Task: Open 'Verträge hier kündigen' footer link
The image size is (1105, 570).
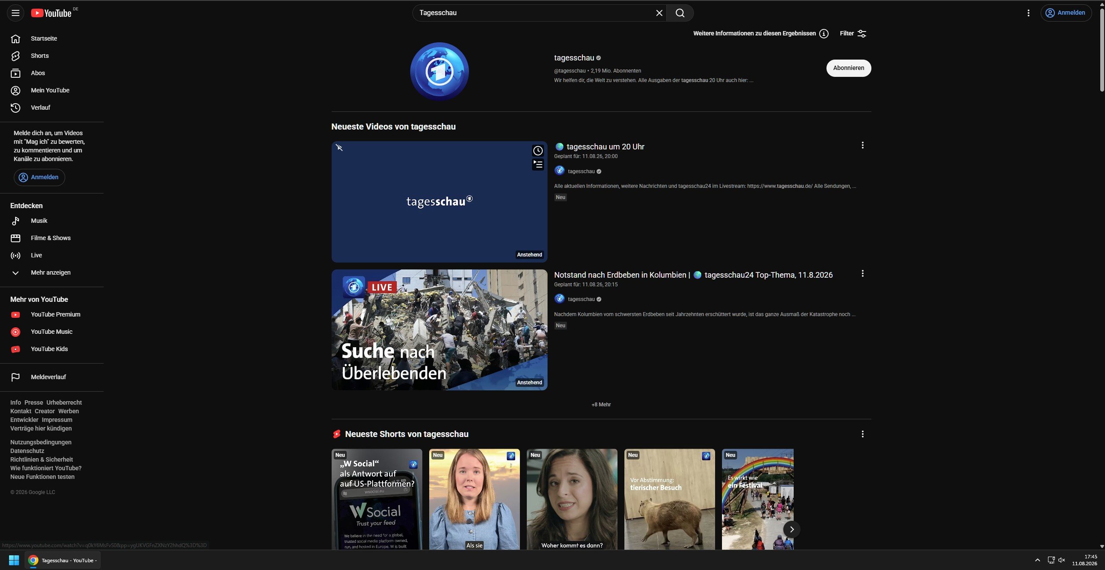Action: coord(41,428)
